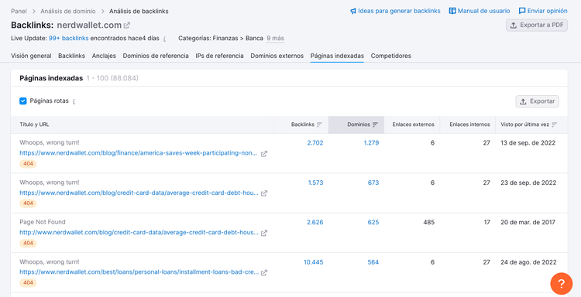Expand the 9 más categories list
Viewport: 581px width, 297px height.
[275, 38]
